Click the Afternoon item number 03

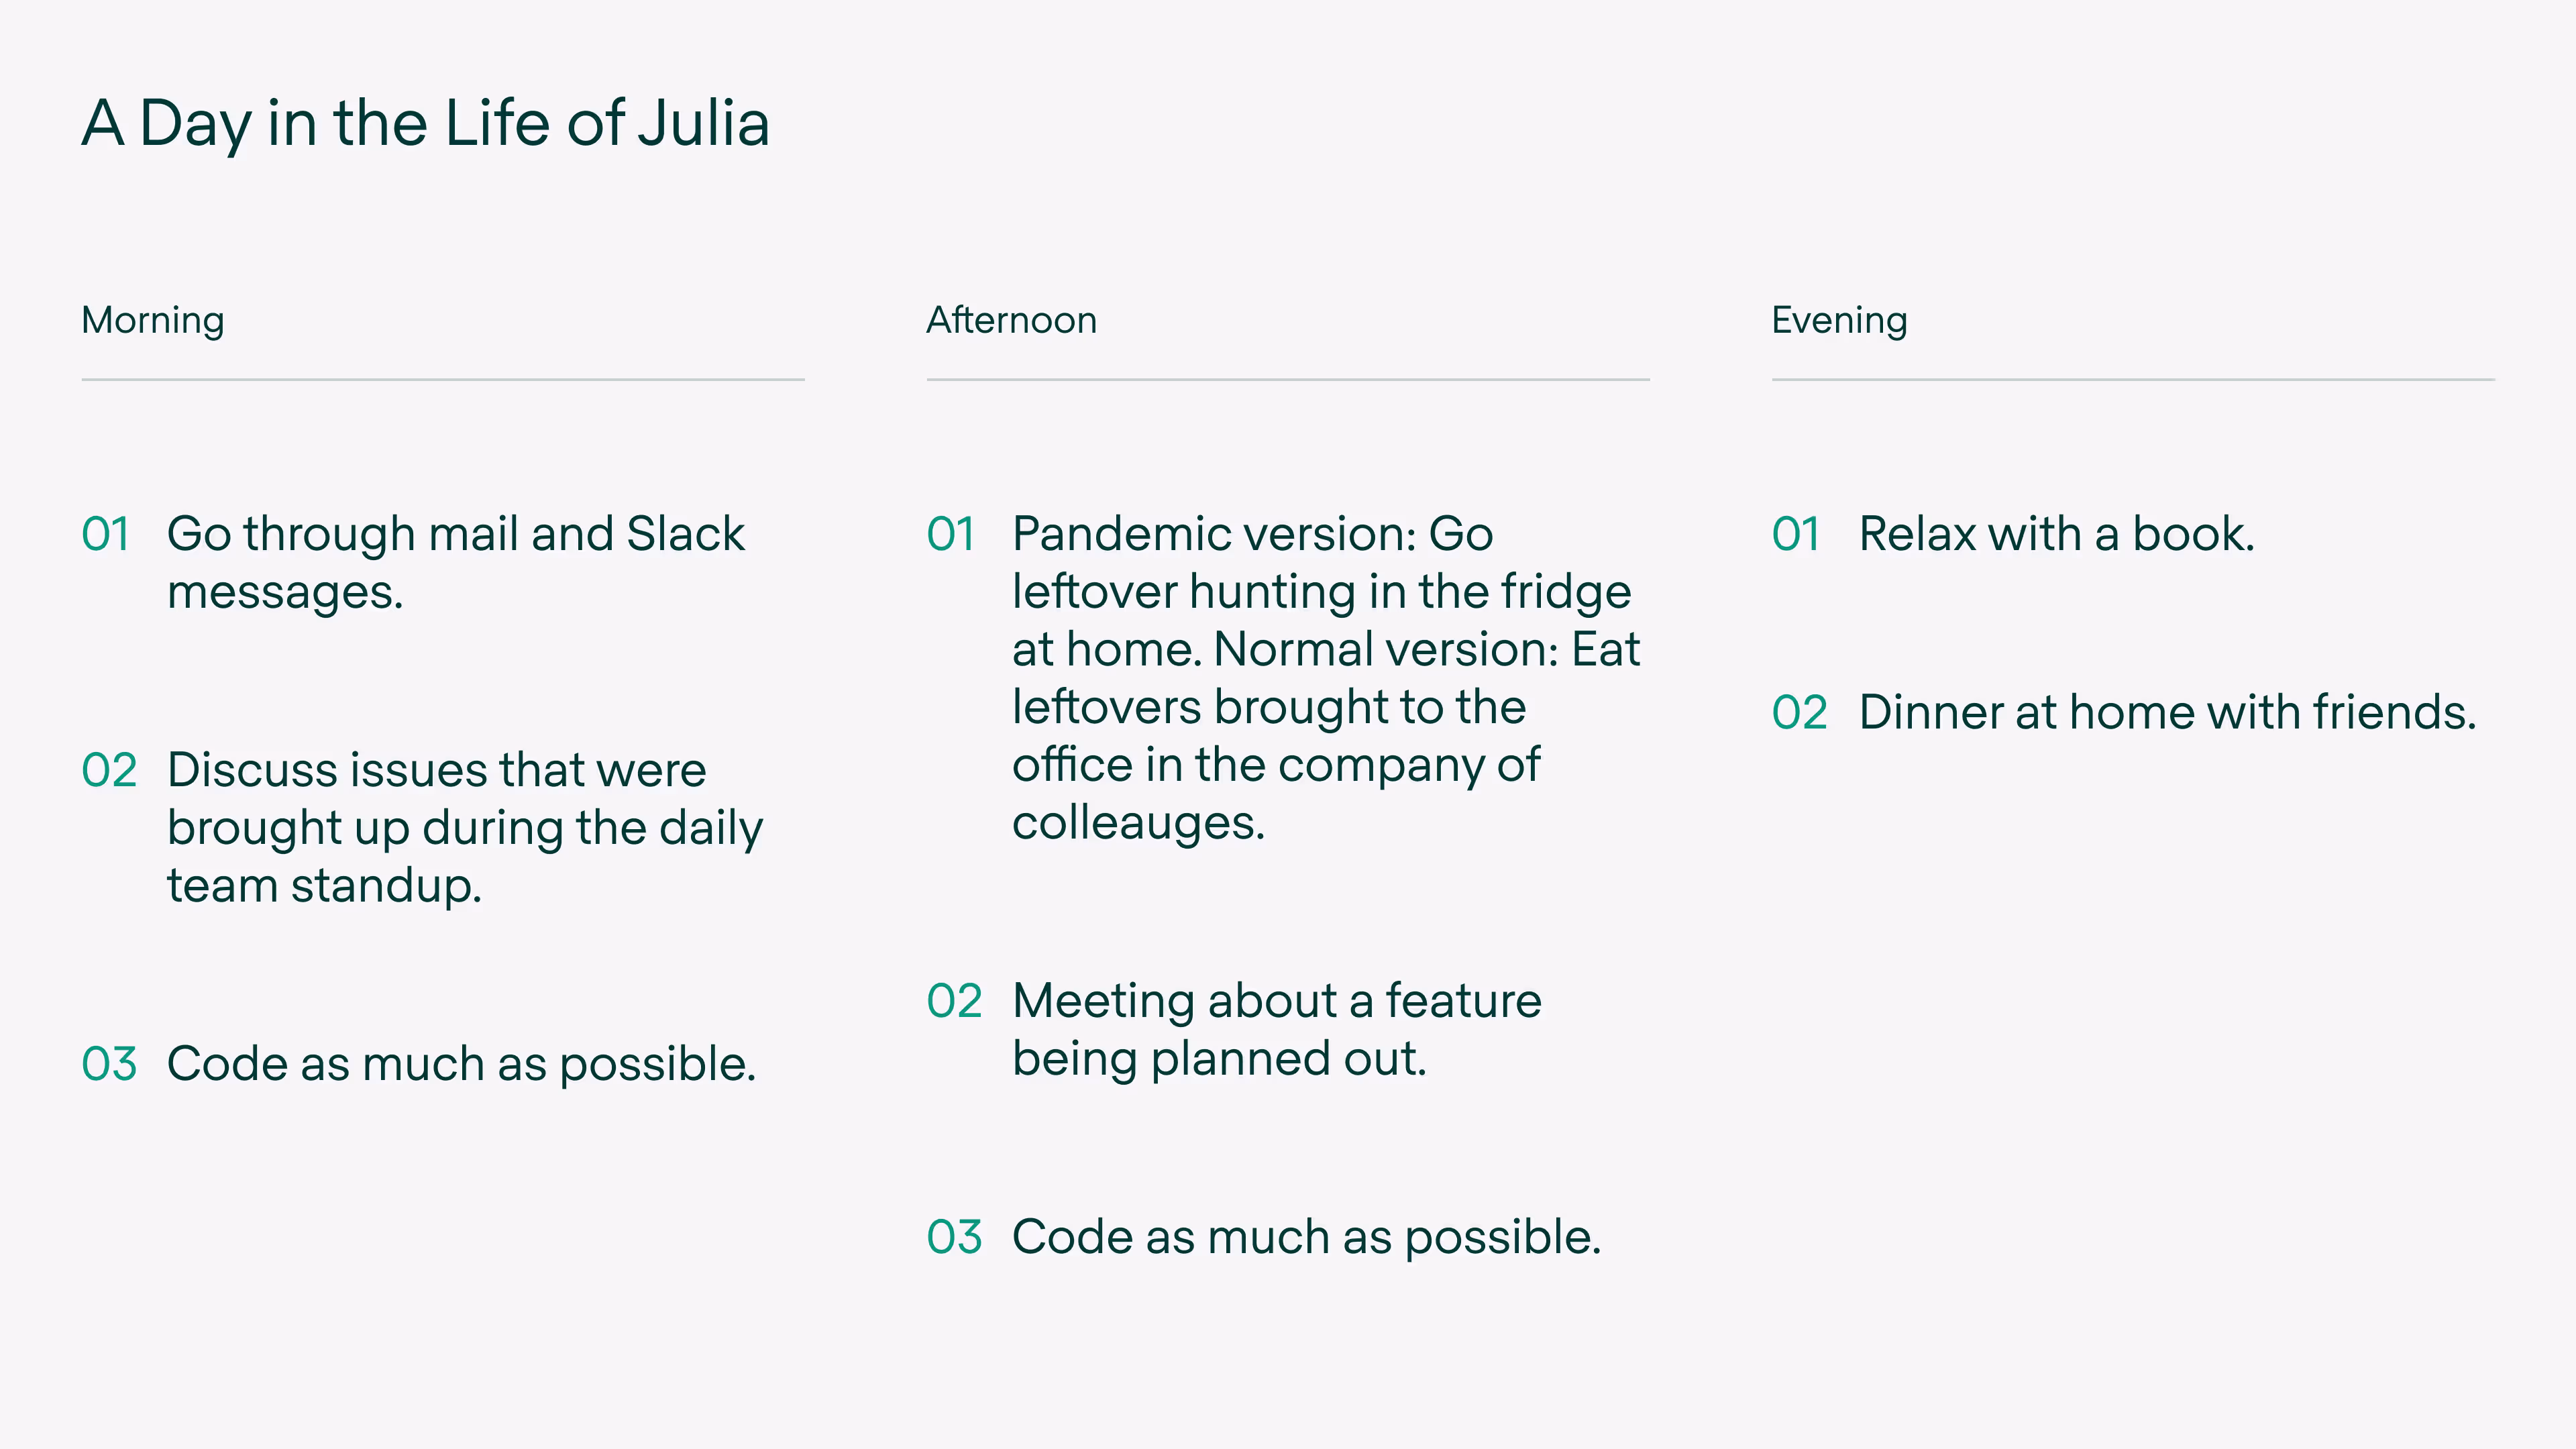[954, 1237]
